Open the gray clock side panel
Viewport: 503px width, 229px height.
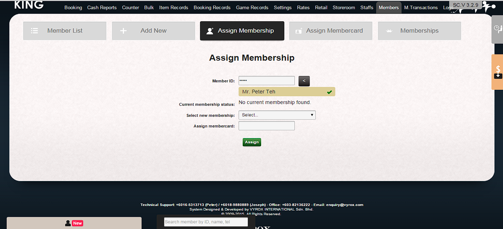click(x=497, y=29)
